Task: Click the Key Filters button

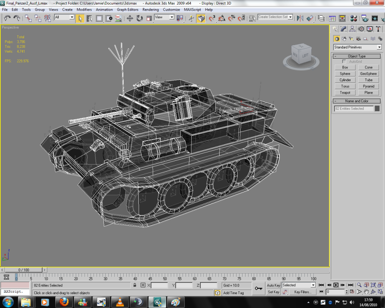Action: pyautogui.click(x=303, y=292)
